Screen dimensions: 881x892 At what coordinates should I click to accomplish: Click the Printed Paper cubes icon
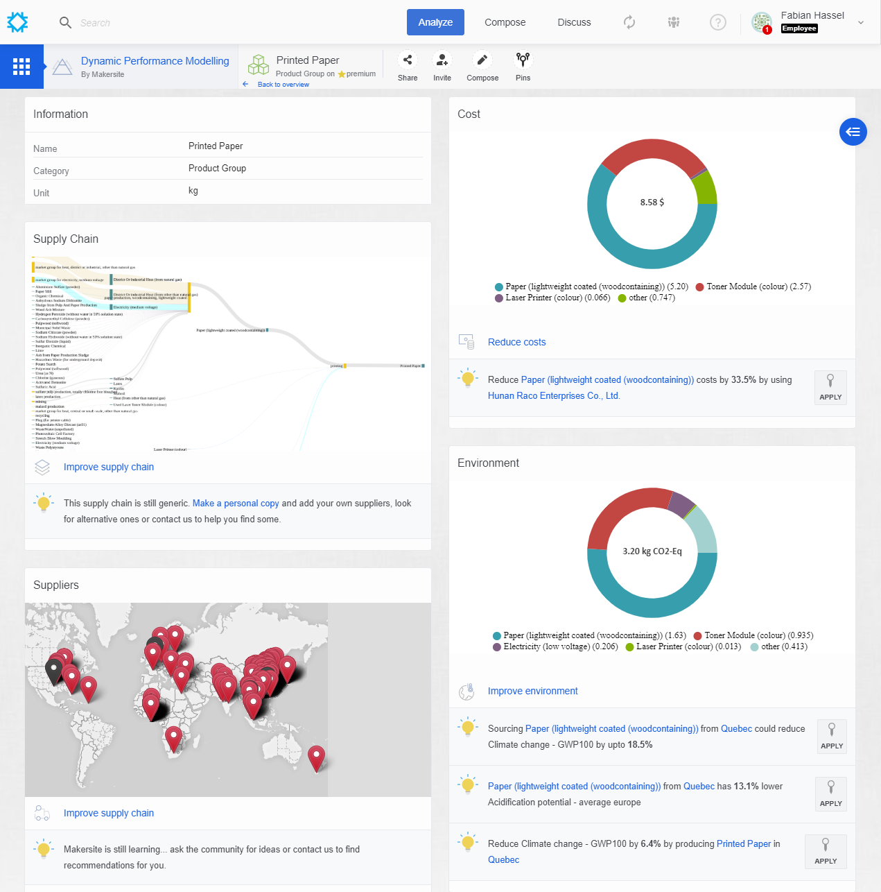(259, 65)
